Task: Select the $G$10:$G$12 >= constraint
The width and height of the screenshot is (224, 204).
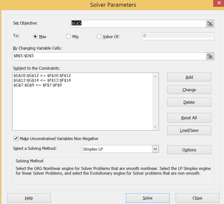Action: click(42, 76)
